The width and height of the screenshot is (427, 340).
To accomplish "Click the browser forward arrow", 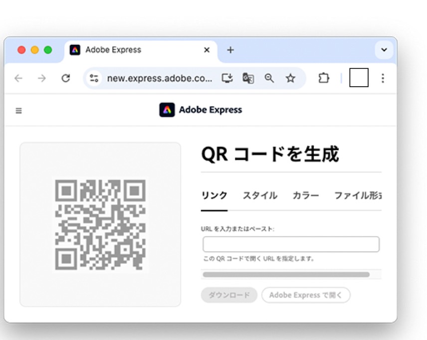I will coord(42,78).
